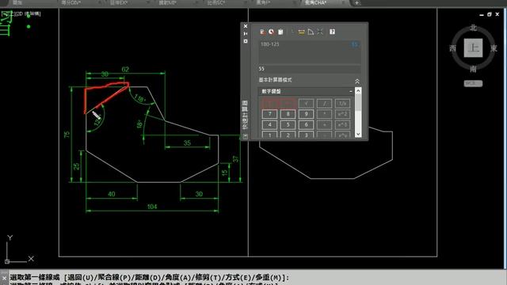Click the history entry 180-125
The image size is (507, 285).
tap(269, 44)
